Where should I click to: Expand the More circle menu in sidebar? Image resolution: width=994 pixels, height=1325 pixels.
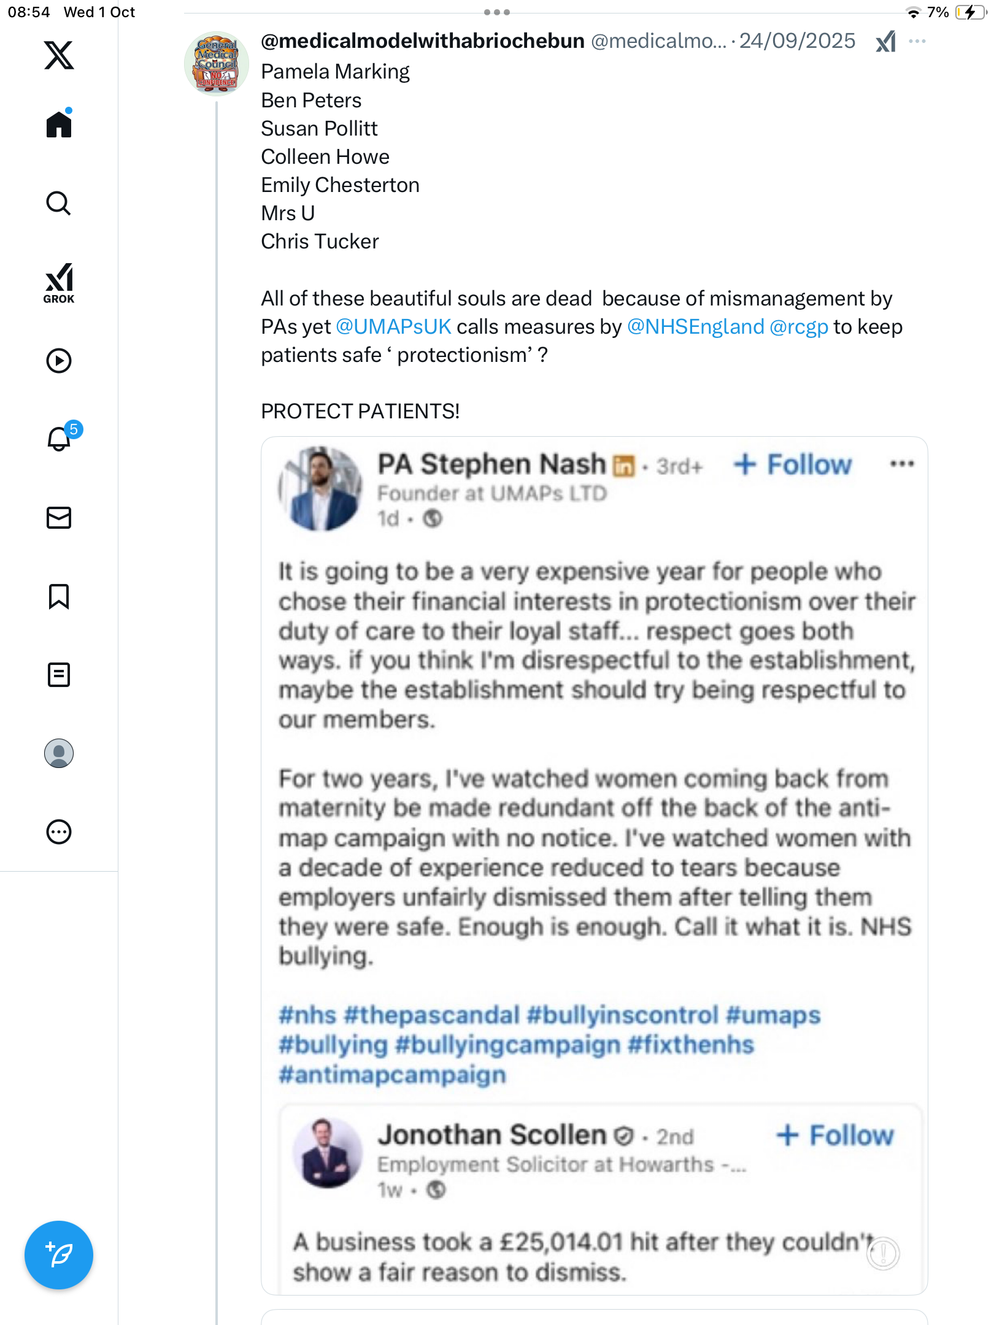[59, 832]
